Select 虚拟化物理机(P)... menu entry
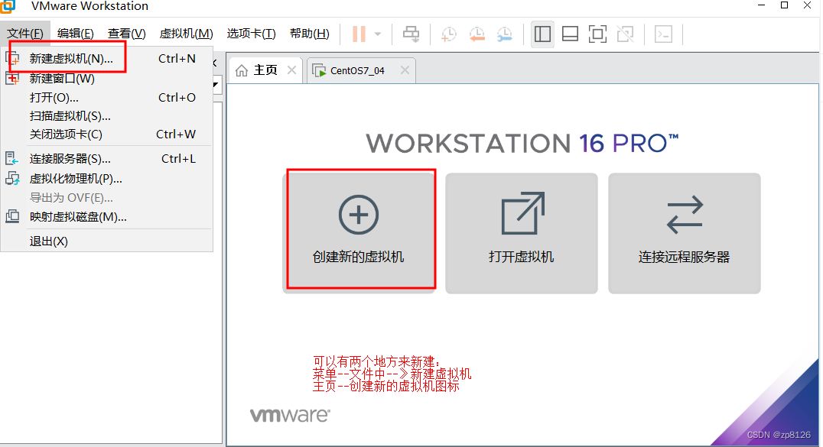 pyautogui.click(x=107, y=179)
